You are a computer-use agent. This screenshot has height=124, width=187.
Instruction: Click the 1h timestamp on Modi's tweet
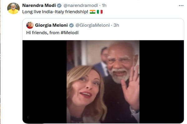(x=104, y=6)
